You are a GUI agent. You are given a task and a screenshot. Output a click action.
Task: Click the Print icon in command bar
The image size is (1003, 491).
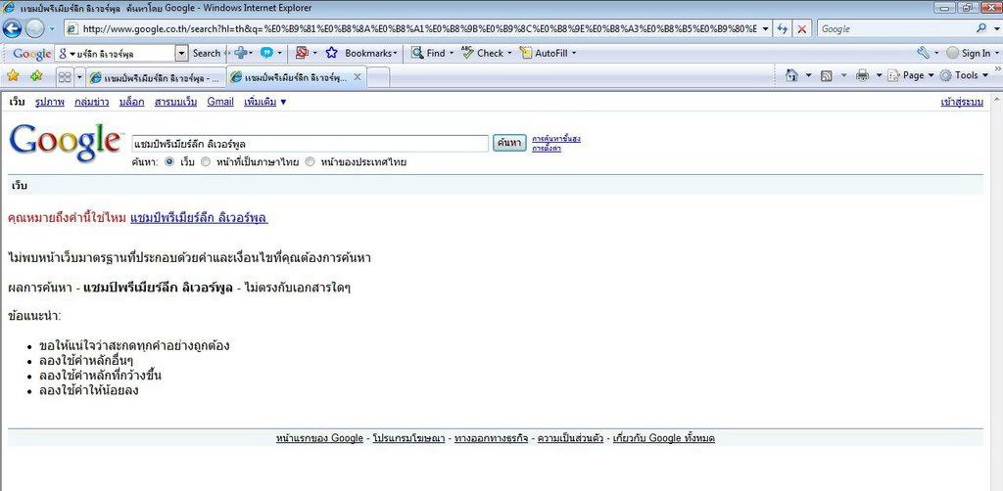[862, 75]
